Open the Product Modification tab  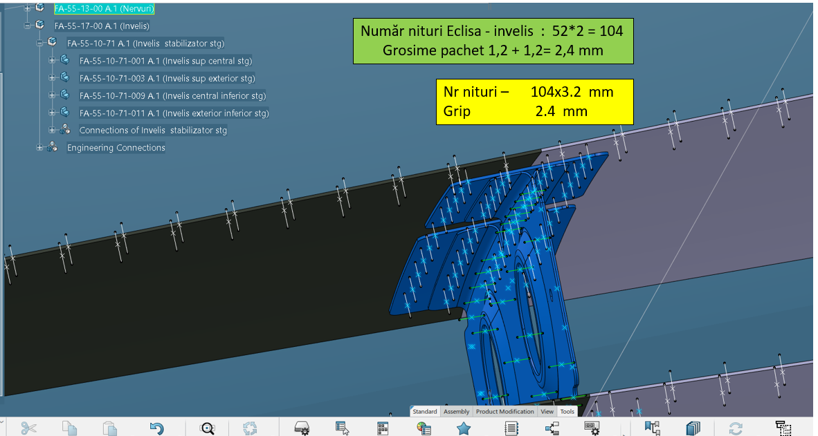pyautogui.click(x=505, y=412)
